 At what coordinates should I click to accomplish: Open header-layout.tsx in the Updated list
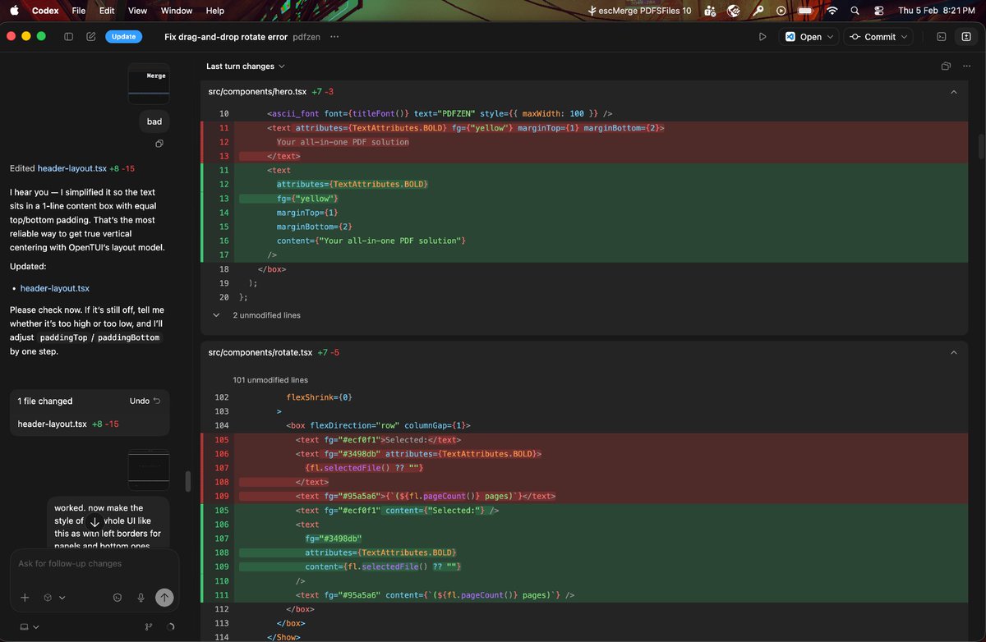55,288
